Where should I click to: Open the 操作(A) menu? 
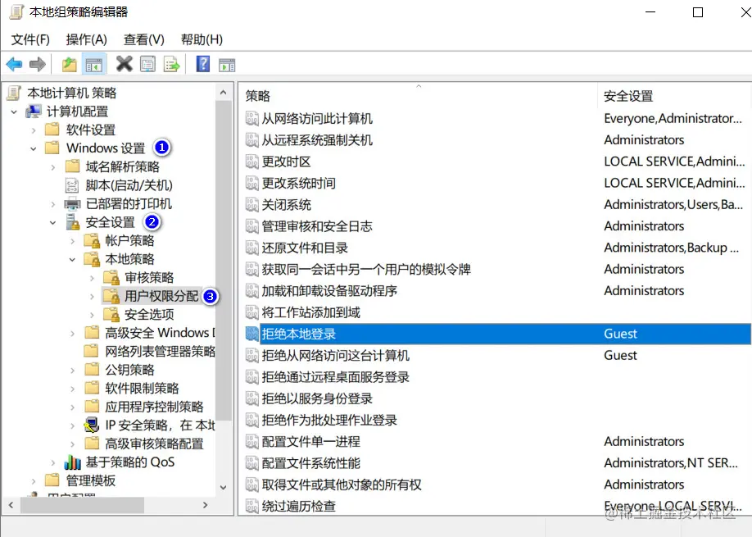click(x=86, y=39)
